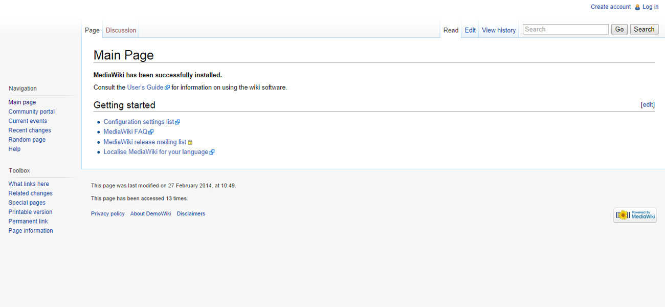Go to Main page in navigation
Viewport: 665px width, 307px height.
coord(22,102)
